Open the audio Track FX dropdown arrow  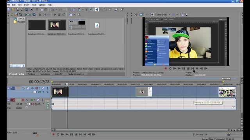tap(34, 100)
